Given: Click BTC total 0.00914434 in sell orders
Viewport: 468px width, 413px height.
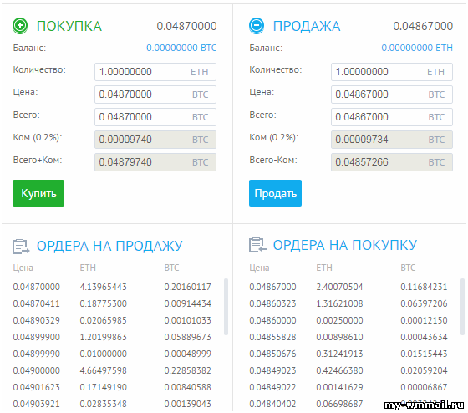Looking at the screenshot, I should pyautogui.click(x=188, y=303).
